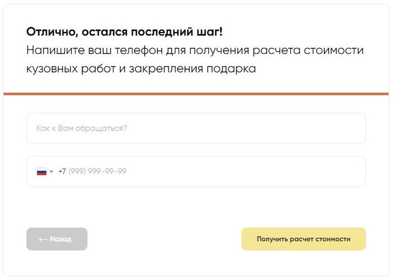Open the country code dropdown arrow
The height and width of the screenshot is (280, 393).
(x=52, y=171)
